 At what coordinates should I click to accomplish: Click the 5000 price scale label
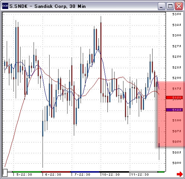click(177, 163)
